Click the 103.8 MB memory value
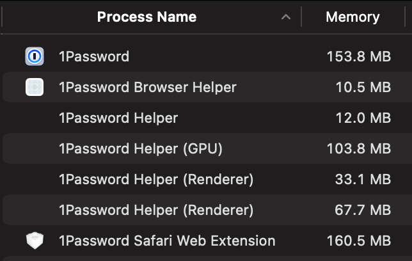Viewport: 412px width, 261px height. point(359,148)
